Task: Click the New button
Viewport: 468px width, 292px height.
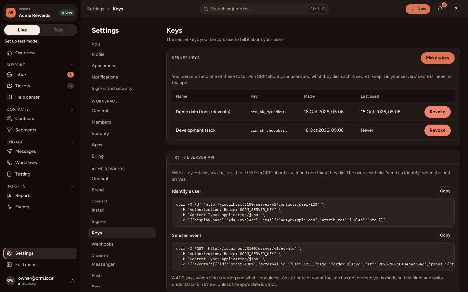Action: (x=418, y=9)
